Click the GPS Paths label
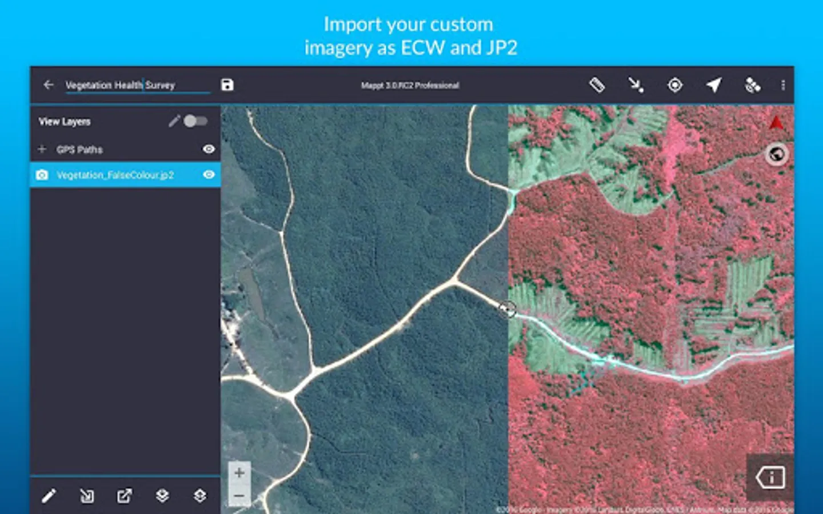 [x=79, y=150]
